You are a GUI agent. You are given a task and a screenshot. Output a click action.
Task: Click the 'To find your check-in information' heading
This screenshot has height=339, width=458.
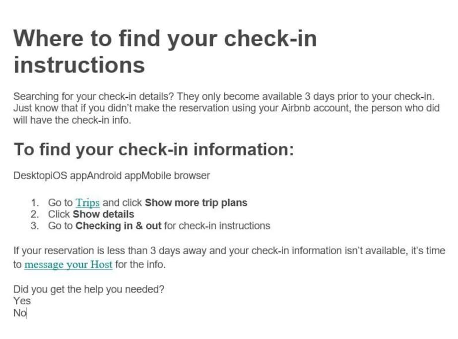click(x=154, y=149)
